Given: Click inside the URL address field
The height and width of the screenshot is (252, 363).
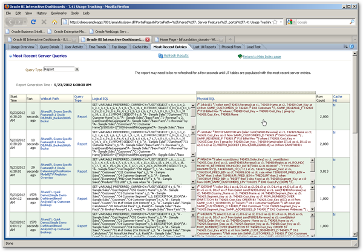Looking at the screenshot, I should pyautogui.click(x=170, y=22).
